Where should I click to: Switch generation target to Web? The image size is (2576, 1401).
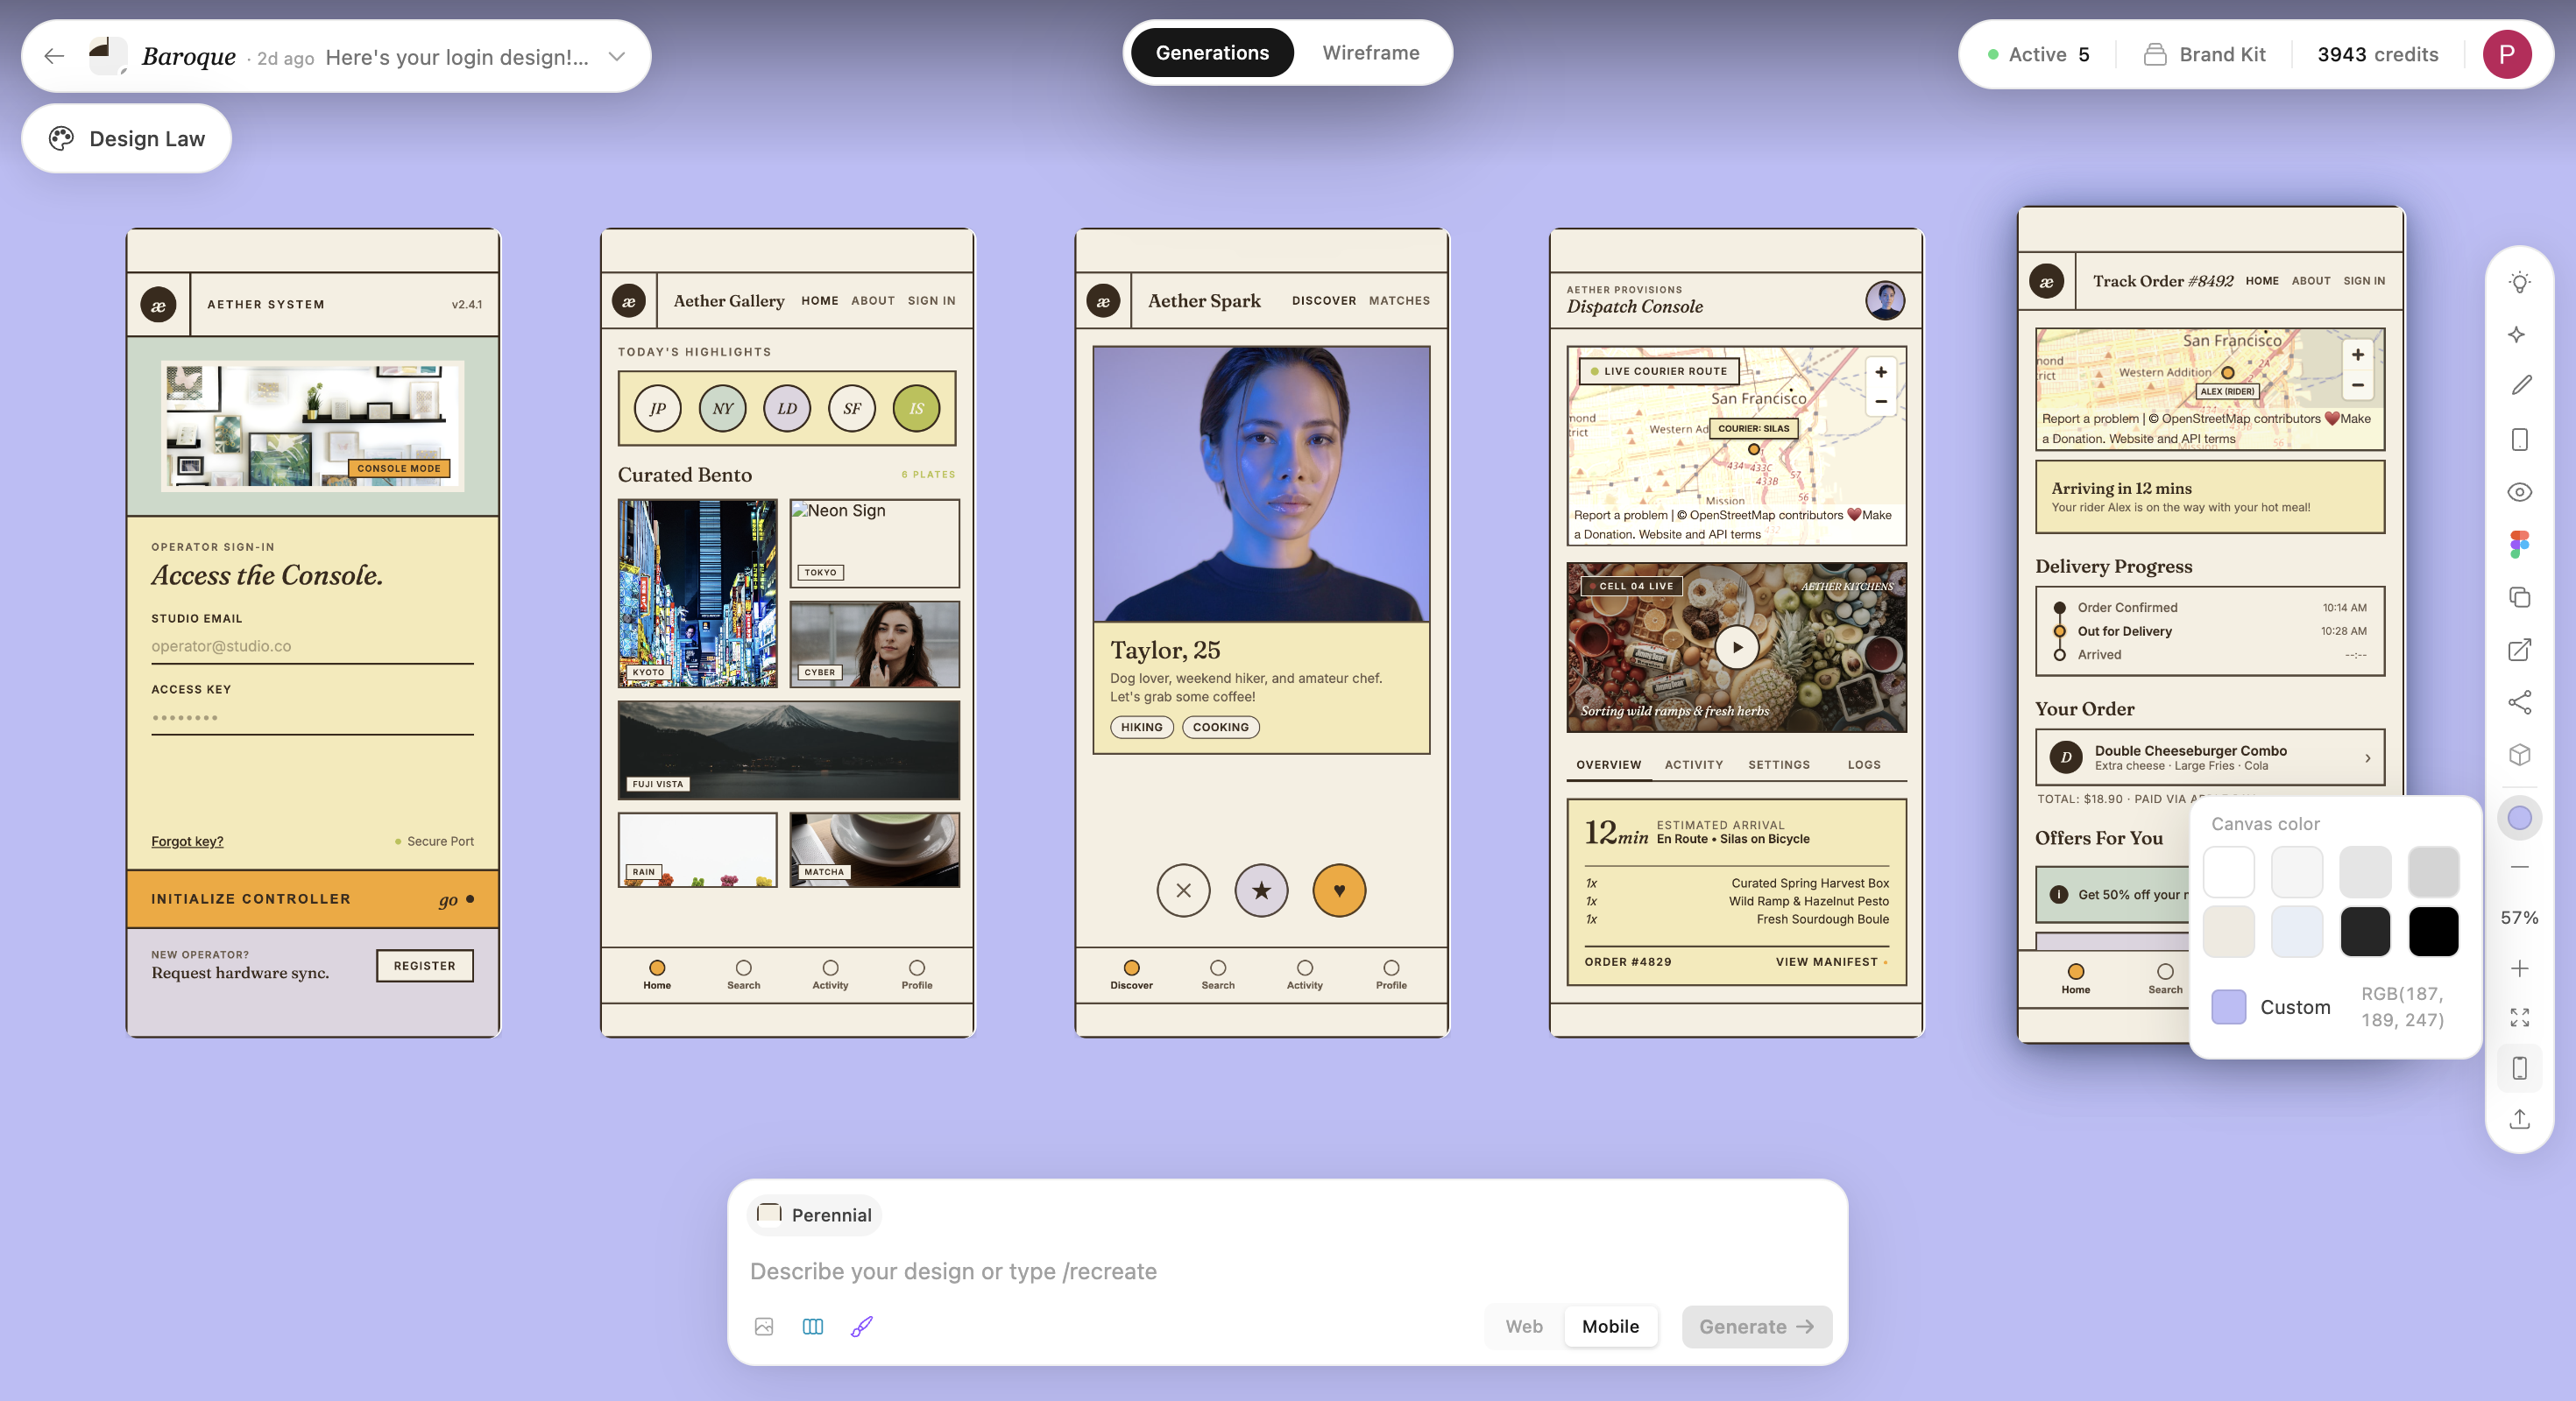point(1524,1326)
